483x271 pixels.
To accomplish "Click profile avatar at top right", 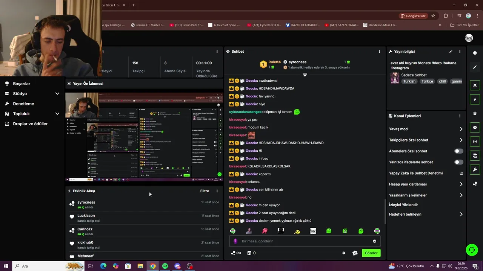I will tap(469, 38).
